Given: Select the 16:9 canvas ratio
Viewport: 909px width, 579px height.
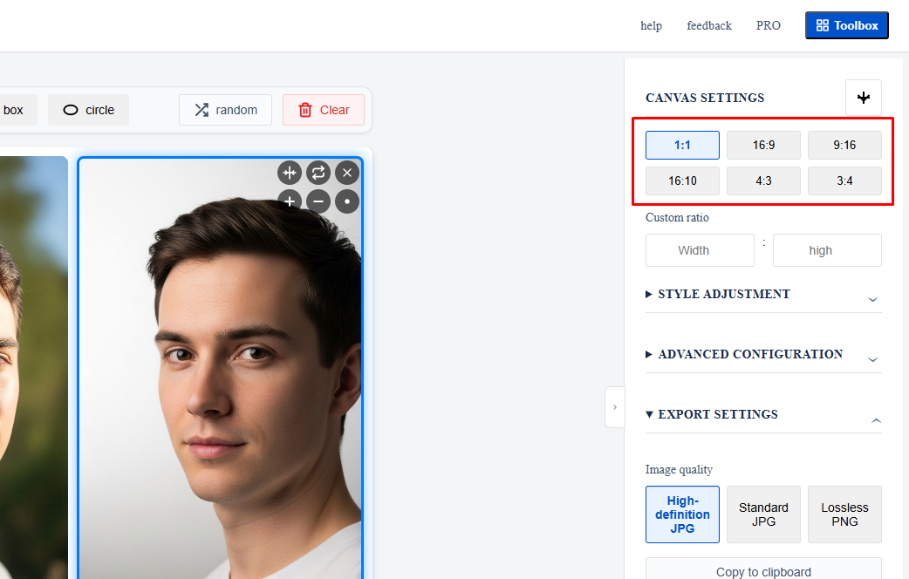Looking at the screenshot, I should coord(763,146).
